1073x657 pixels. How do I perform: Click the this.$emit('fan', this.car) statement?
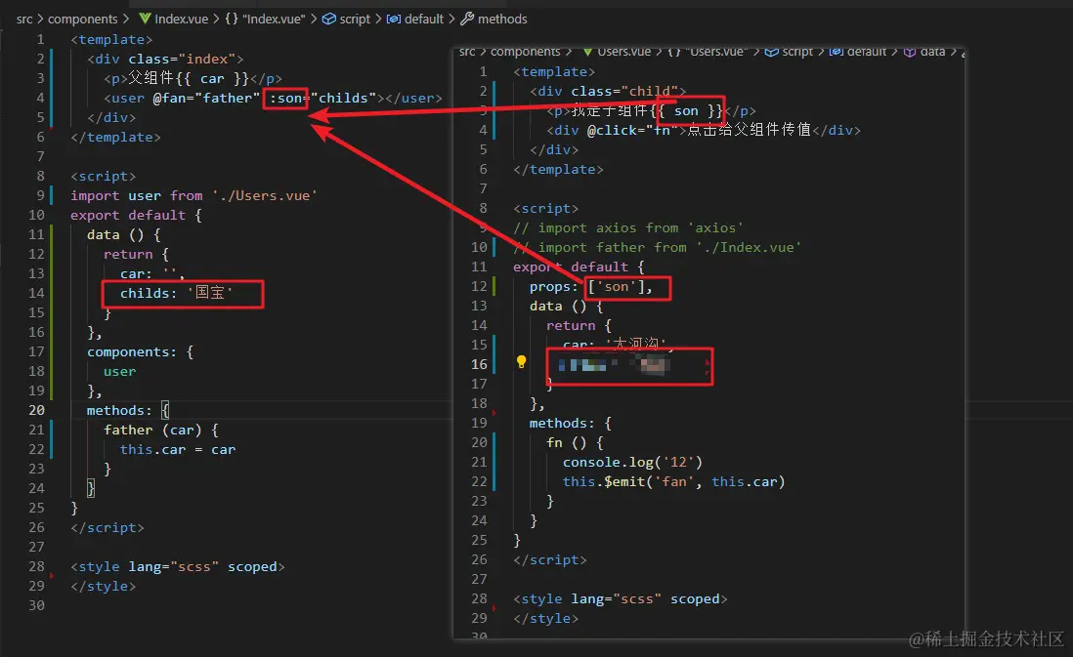click(x=673, y=482)
